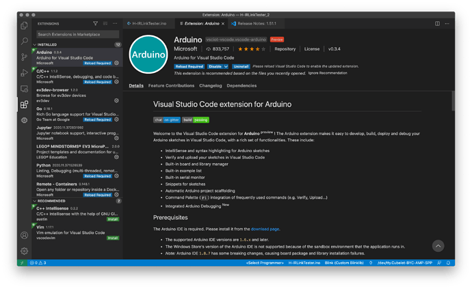472x288 pixels.
Task: Open Extensions panel more actions menu
Action: (x=115, y=23)
